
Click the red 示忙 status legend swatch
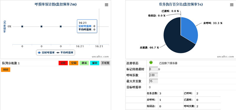click(63, 63)
